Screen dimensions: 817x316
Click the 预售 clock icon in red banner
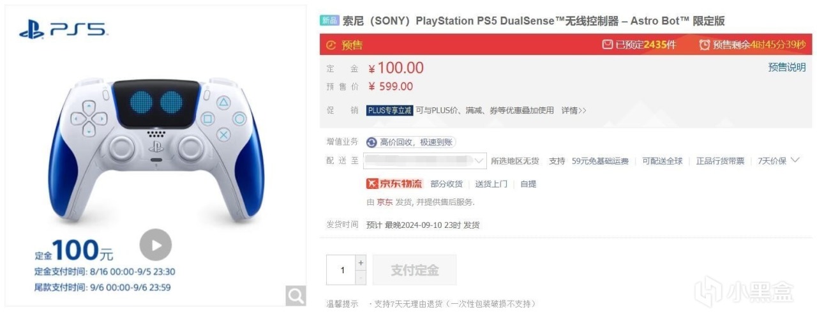point(331,45)
